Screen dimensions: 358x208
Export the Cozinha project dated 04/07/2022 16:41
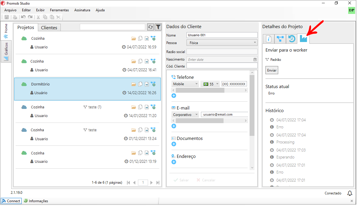point(147,61)
